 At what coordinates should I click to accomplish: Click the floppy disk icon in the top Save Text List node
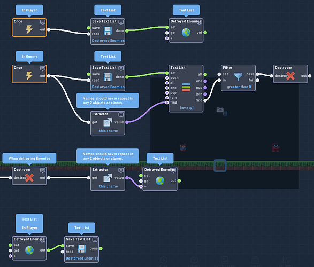[x=108, y=31]
